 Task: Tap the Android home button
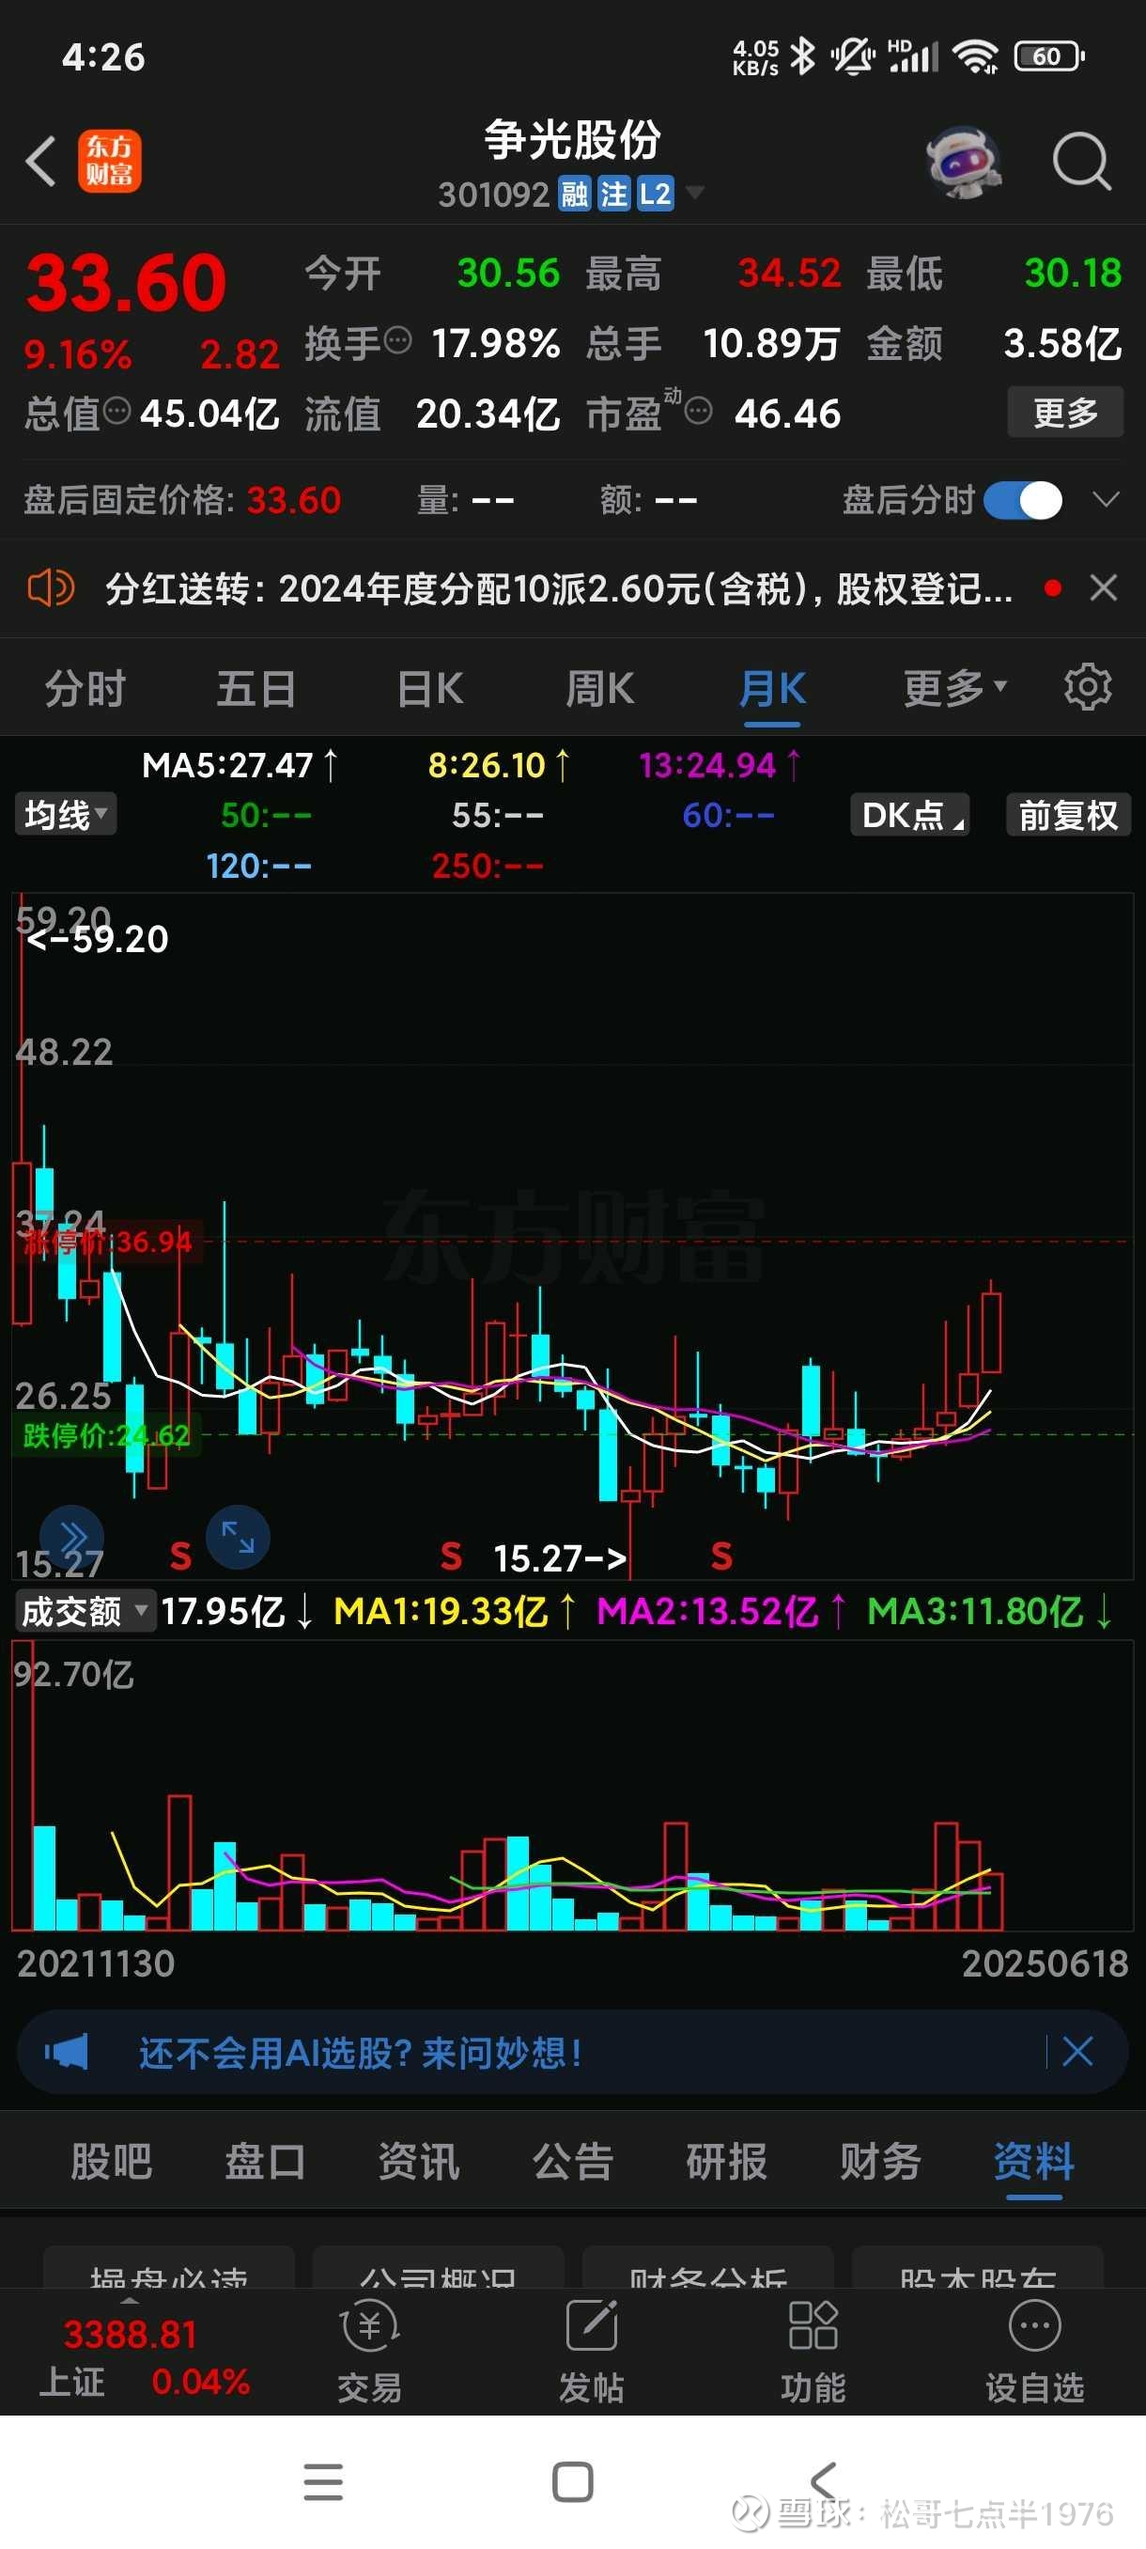point(572,2481)
